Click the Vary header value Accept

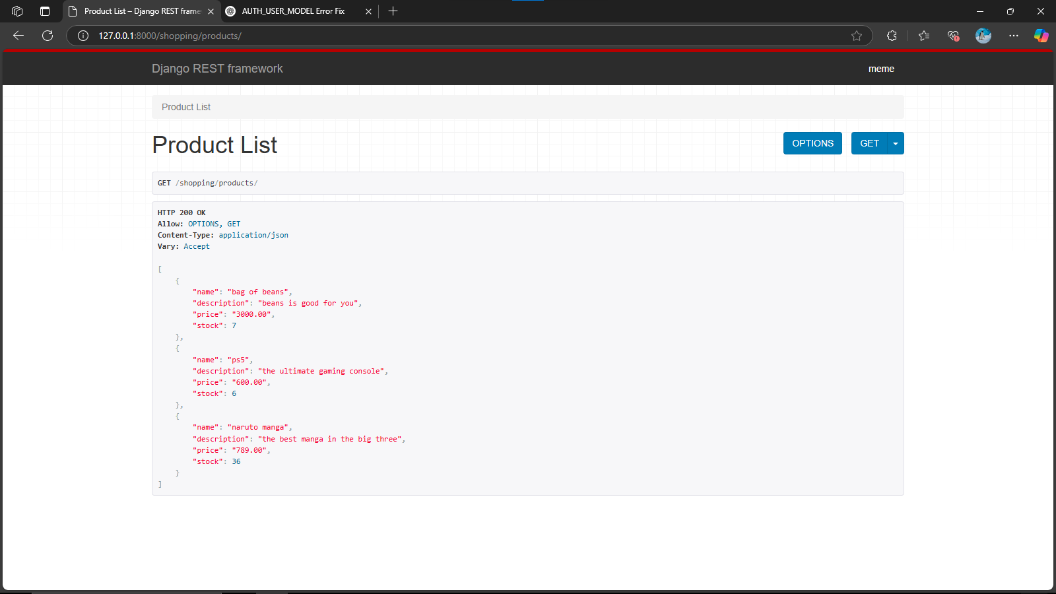click(x=197, y=246)
